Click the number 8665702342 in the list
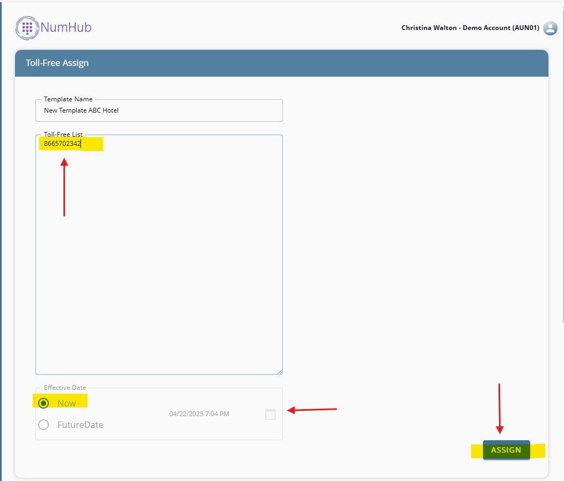Screen dimensions: 564x481 click(x=62, y=144)
